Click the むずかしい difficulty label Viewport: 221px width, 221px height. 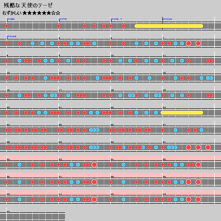tap(12, 13)
